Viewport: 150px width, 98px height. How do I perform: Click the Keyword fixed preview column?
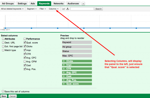(x=77, y=42)
